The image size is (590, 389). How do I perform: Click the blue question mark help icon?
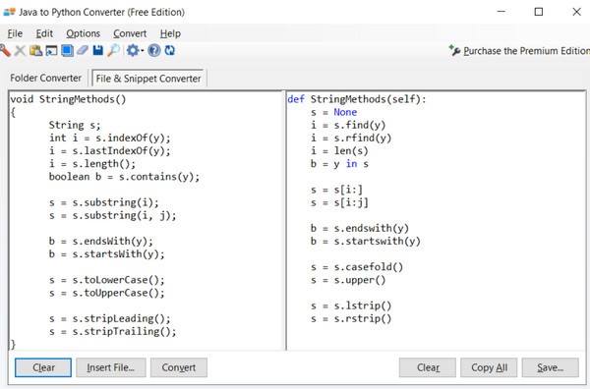click(154, 50)
